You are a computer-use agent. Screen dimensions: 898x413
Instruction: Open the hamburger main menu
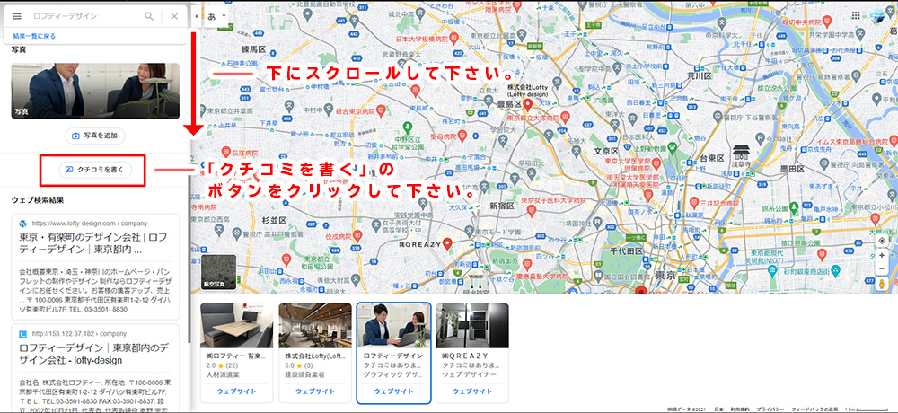(16, 17)
